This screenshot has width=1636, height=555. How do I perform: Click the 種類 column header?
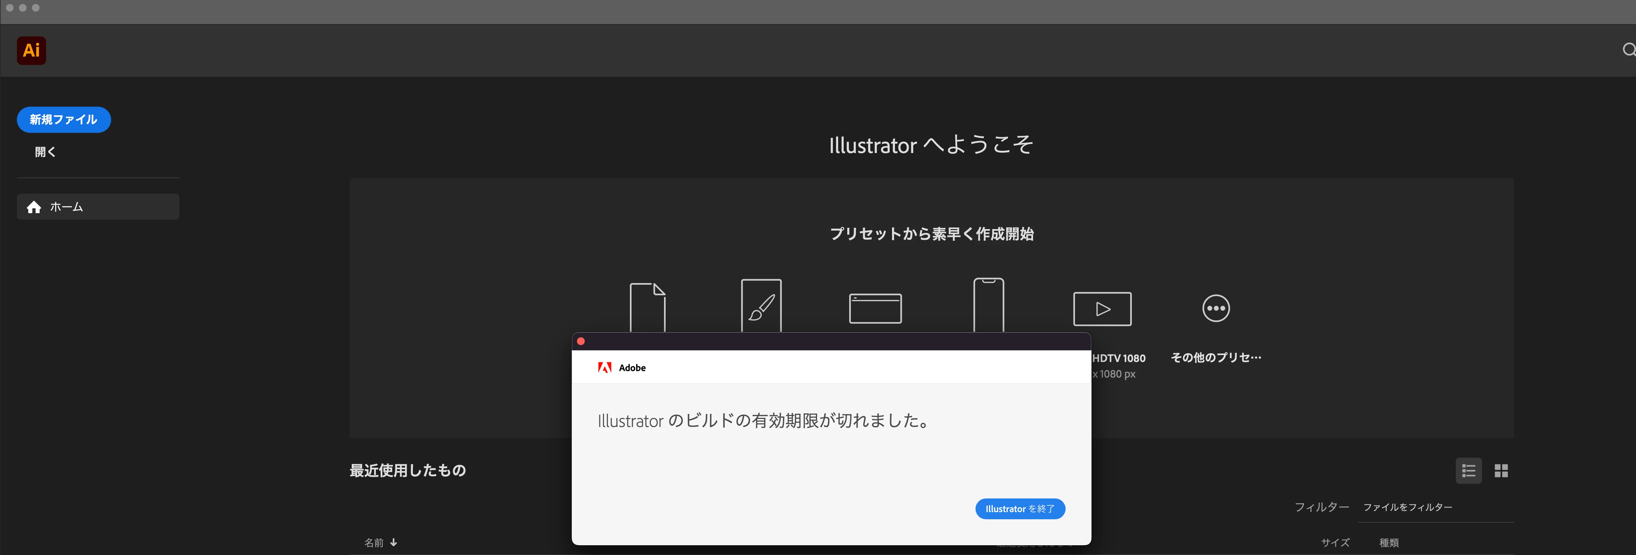pos(1389,542)
